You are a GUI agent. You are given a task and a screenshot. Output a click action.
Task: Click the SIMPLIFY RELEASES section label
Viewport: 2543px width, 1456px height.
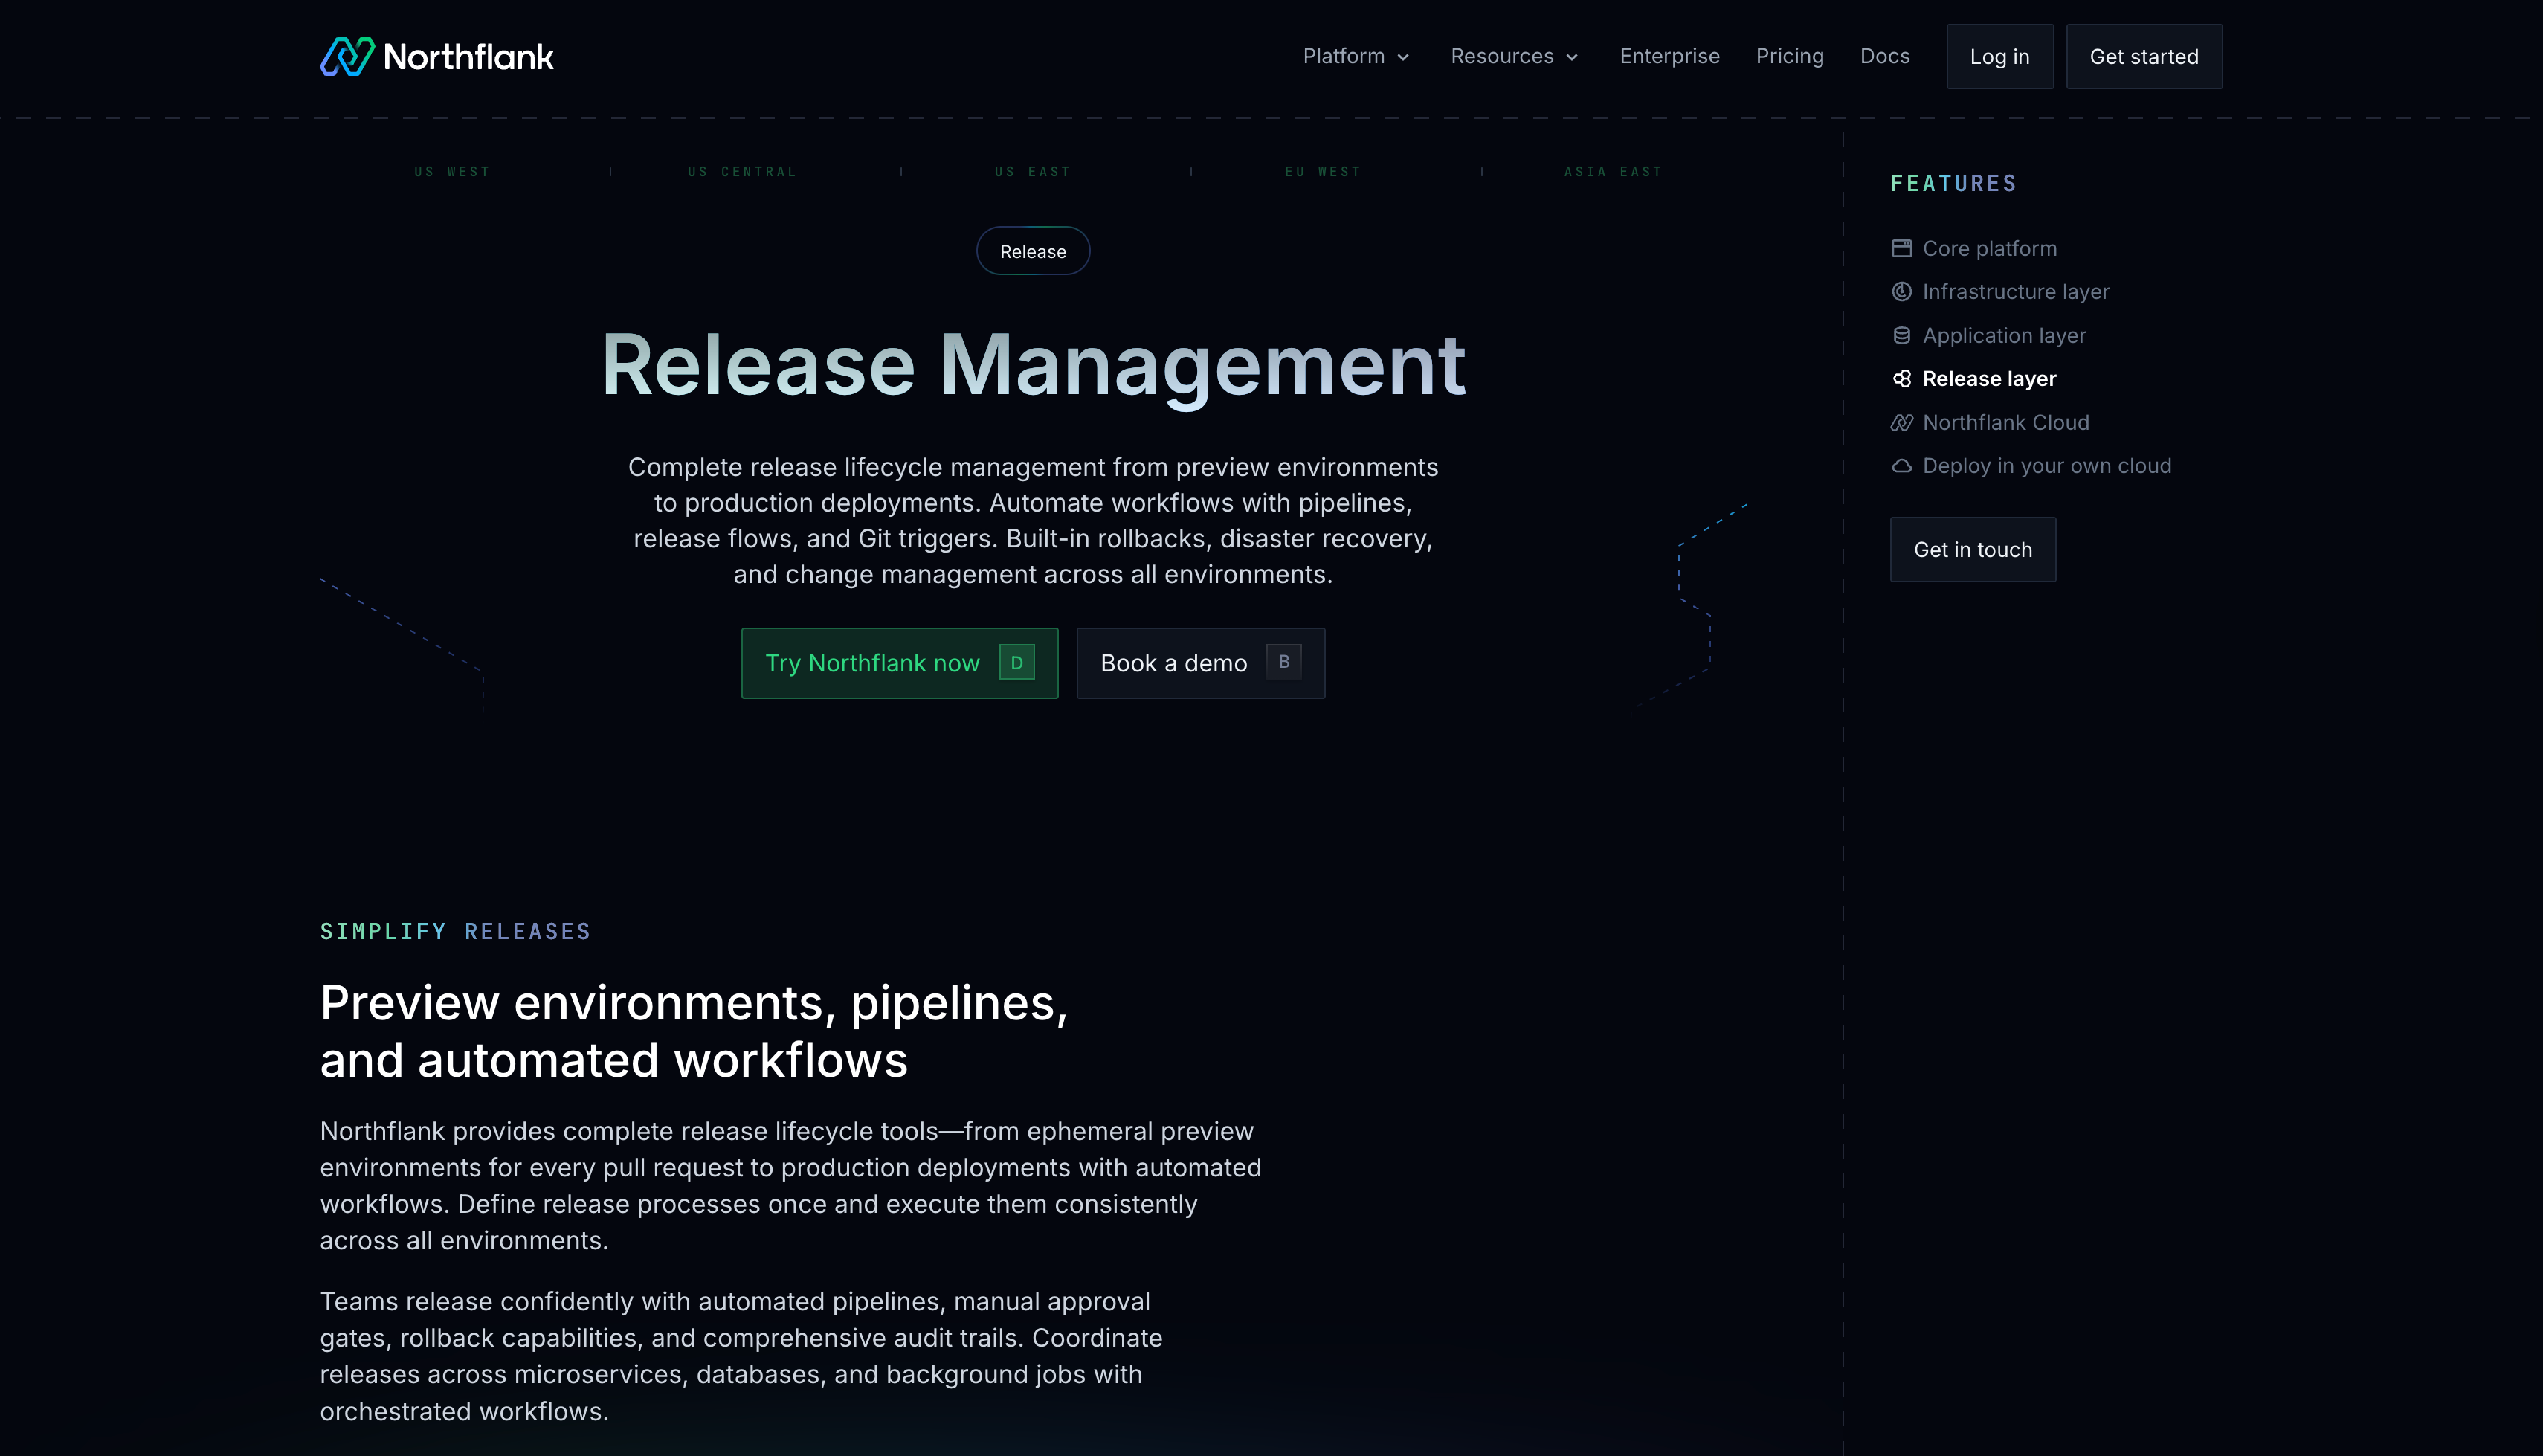coord(455,932)
